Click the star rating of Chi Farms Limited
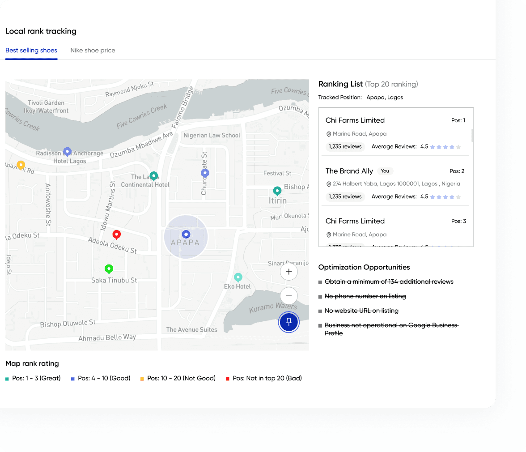Viewport: 526px width, 452px height. pyautogui.click(x=445, y=147)
